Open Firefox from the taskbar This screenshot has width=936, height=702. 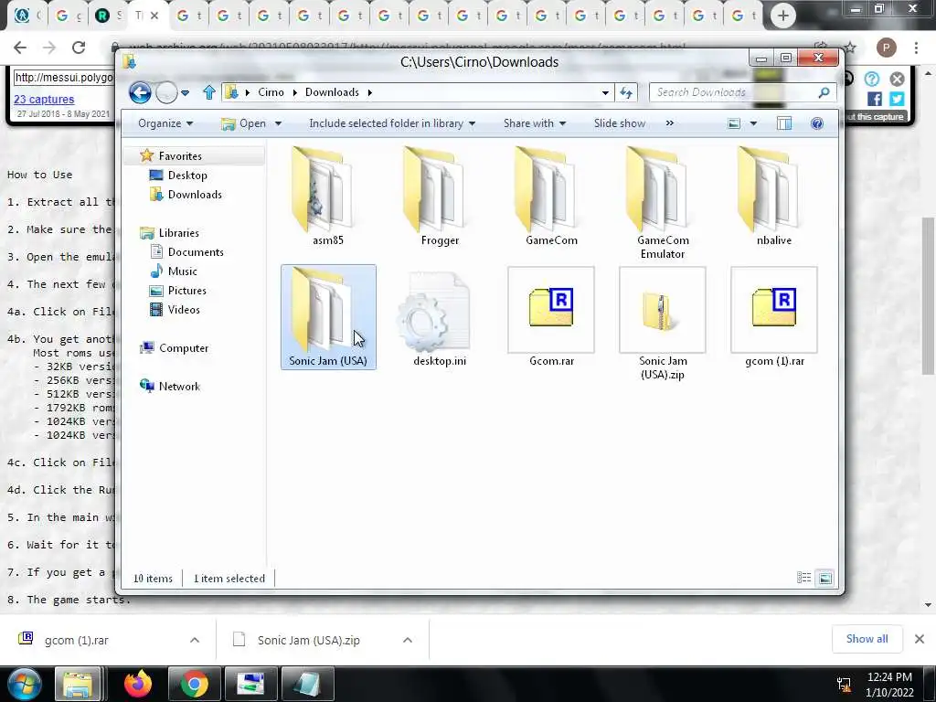pos(138,684)
